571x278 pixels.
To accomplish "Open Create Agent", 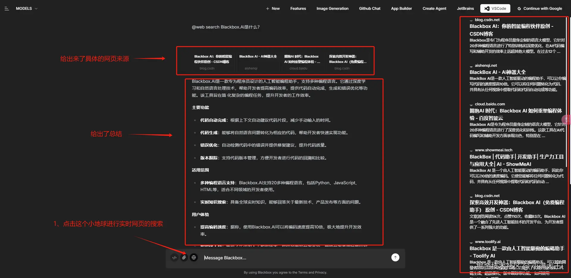I will click(x=434, y=9).
